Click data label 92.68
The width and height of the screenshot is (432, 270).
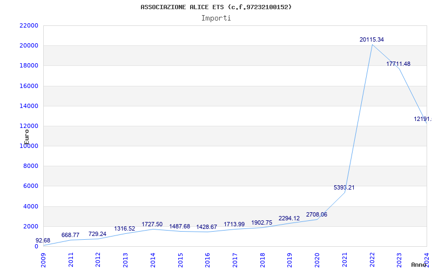(43, 240)
